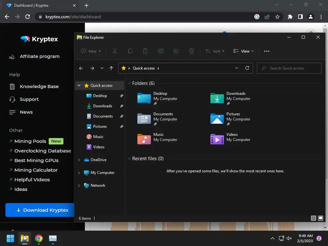Click the Search Quick access field
Image resolution: width=328 pixels, height=246 pixels.
pyautogui.click(x=289, y=68)
